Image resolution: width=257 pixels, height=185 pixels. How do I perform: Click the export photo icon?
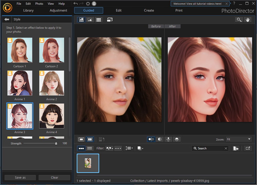coord(236,148)
